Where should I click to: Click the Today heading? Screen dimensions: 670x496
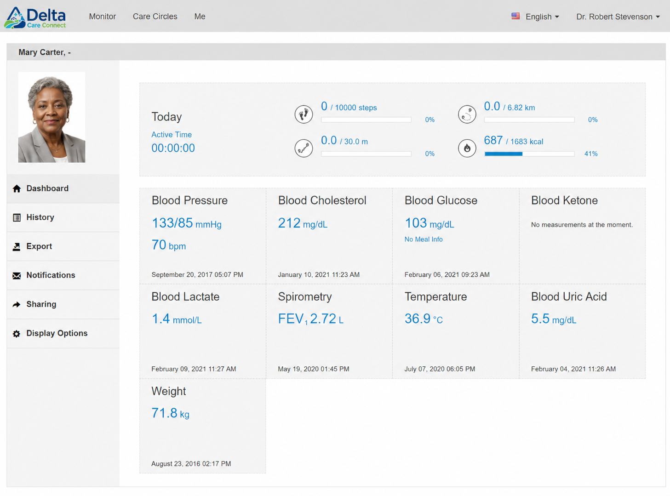(166, 117)
